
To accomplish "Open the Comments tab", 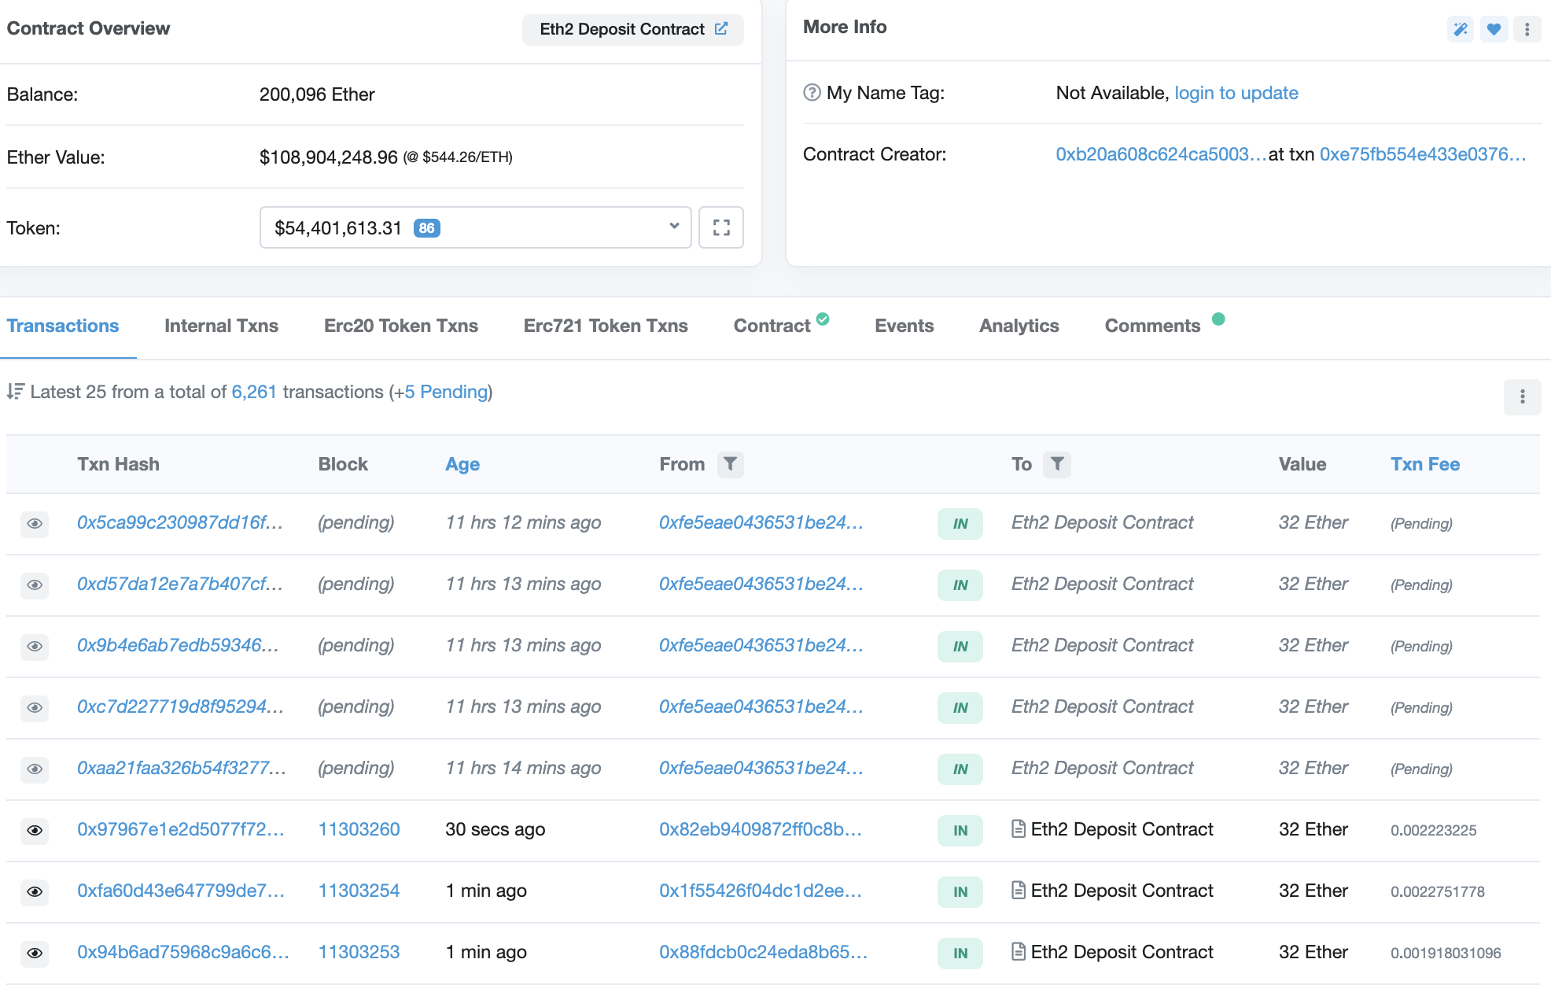I will coord(1152,326).
